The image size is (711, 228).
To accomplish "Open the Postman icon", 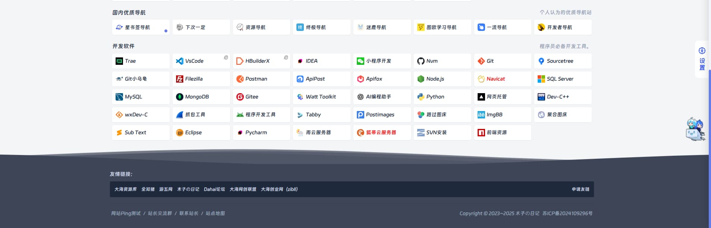I will [x=240, y=79].
